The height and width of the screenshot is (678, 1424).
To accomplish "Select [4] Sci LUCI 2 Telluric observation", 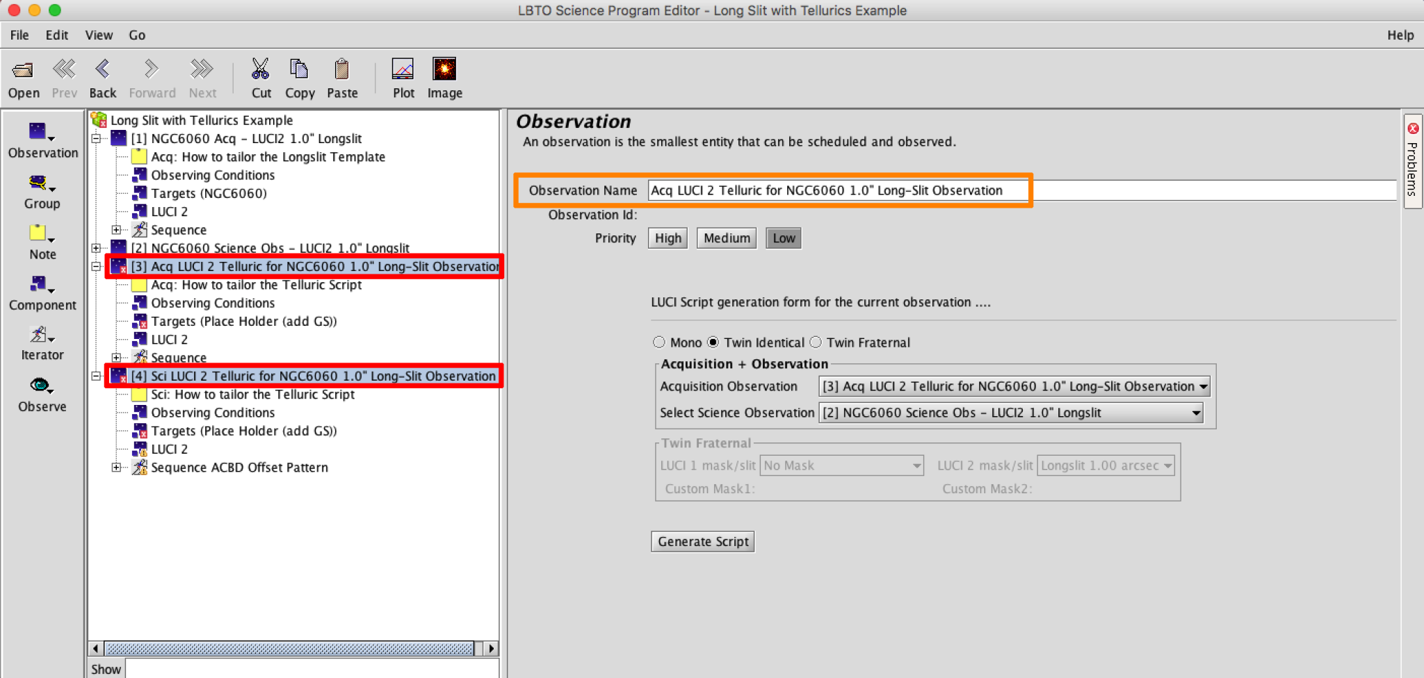I will coord(314,376).
